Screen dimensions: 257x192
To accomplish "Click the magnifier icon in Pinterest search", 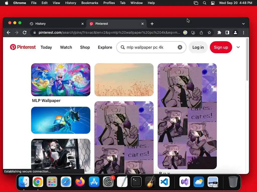I will 122,47.
